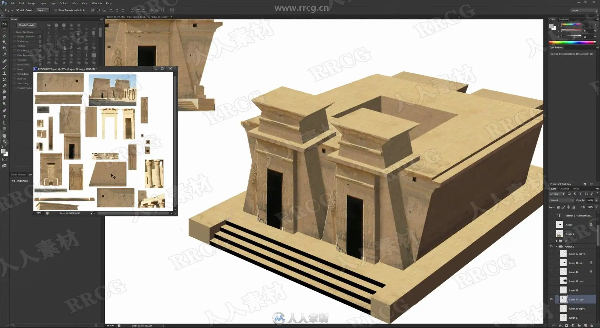The width and height of the screenshot is (600, 328).
Task: Click the Brush Tip Shape option
Action: [x=25, y=32]
